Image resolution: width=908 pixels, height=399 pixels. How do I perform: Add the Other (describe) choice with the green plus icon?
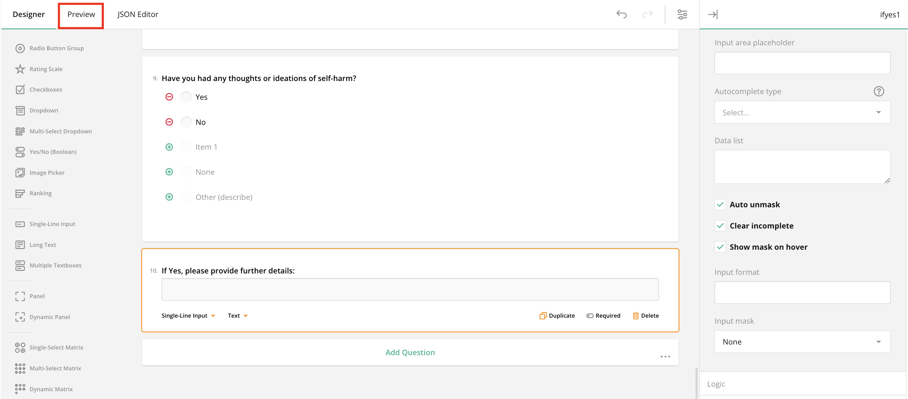point(169,197)
